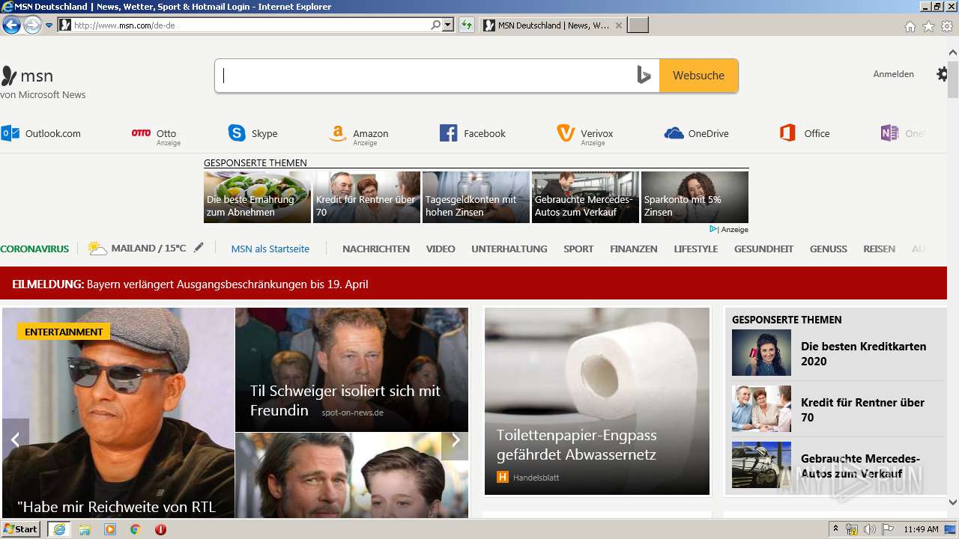Open Favorites star icon
Screen dimensions: 959x539
[x=928, y=26]
